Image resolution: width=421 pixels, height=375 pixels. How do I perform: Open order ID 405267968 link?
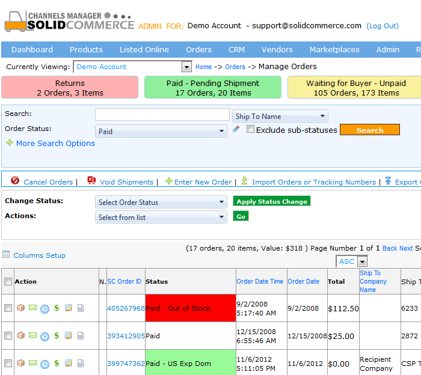pos(126,308)
